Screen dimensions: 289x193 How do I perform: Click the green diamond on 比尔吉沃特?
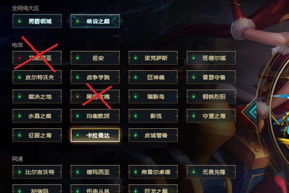19,172
